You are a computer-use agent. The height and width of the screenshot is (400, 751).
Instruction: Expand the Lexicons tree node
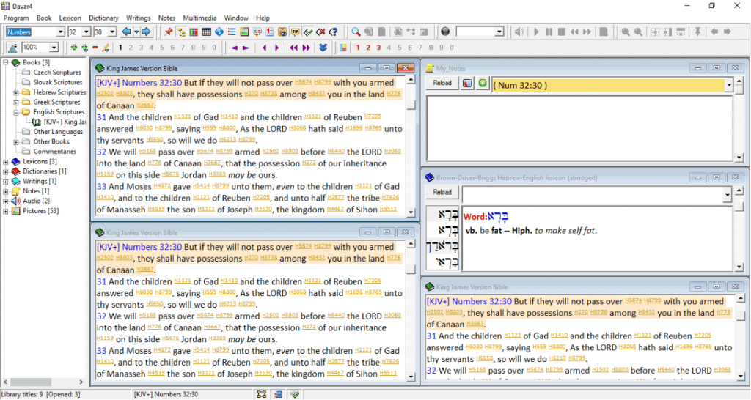[x=7, y=161]
